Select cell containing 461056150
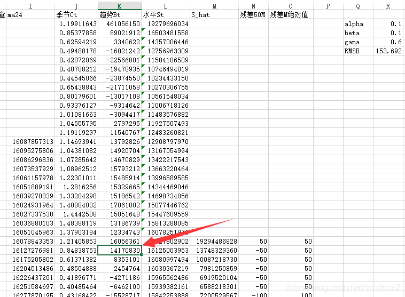The image size is (405, 297). tap(120, 23)
